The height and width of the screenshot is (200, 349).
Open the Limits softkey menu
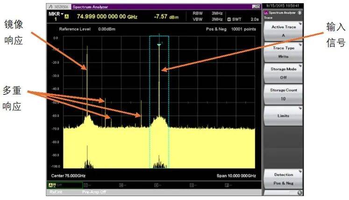[x=284, y=115]
